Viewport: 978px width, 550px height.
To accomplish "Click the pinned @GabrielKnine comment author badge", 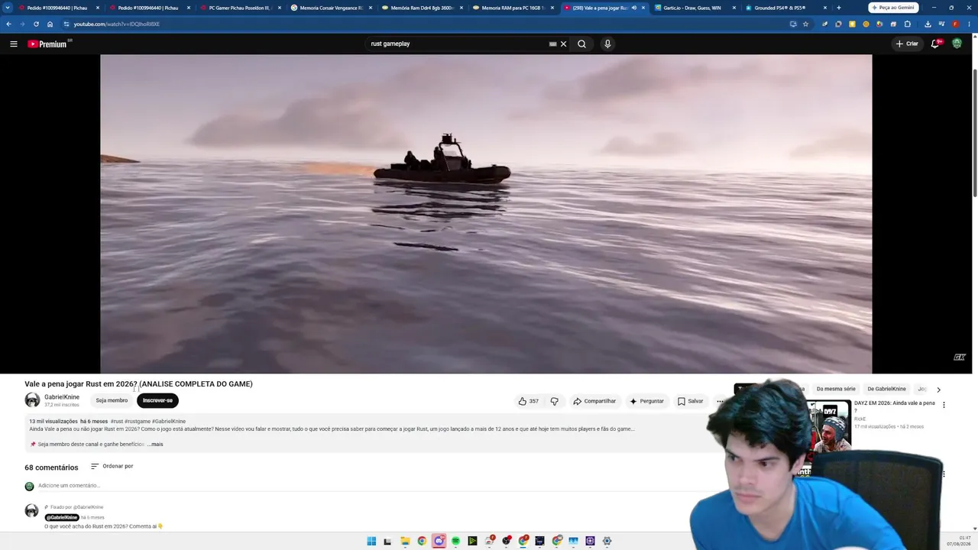I will (x=62, y=517).
